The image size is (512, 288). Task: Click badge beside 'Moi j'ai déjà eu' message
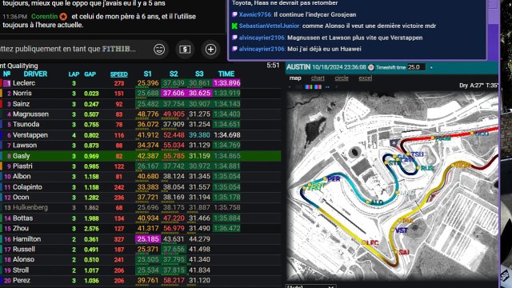pos(234,49)
